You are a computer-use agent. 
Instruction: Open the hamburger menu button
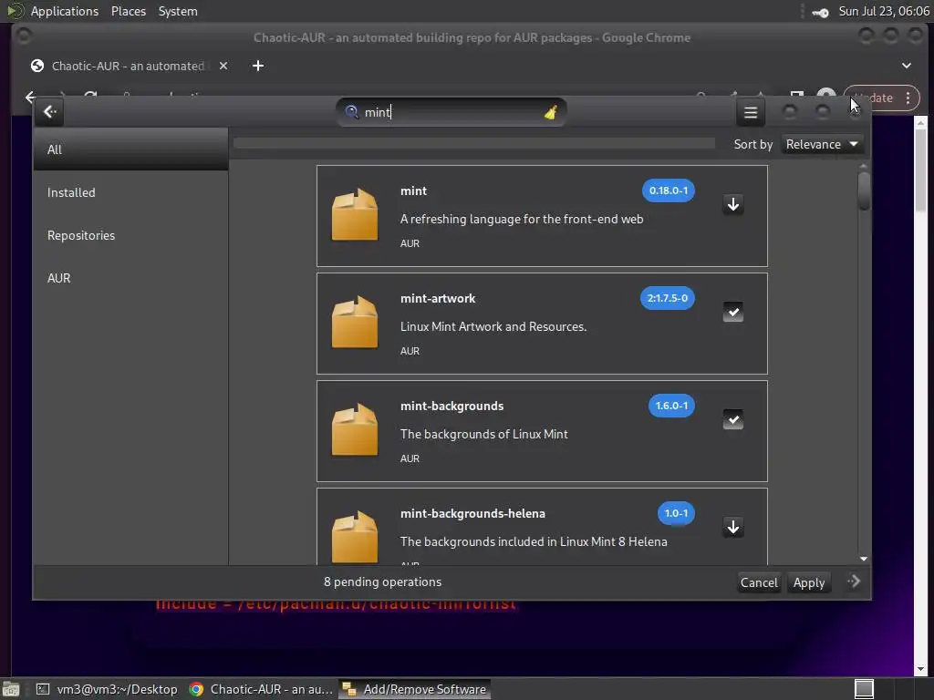[751, 112]
